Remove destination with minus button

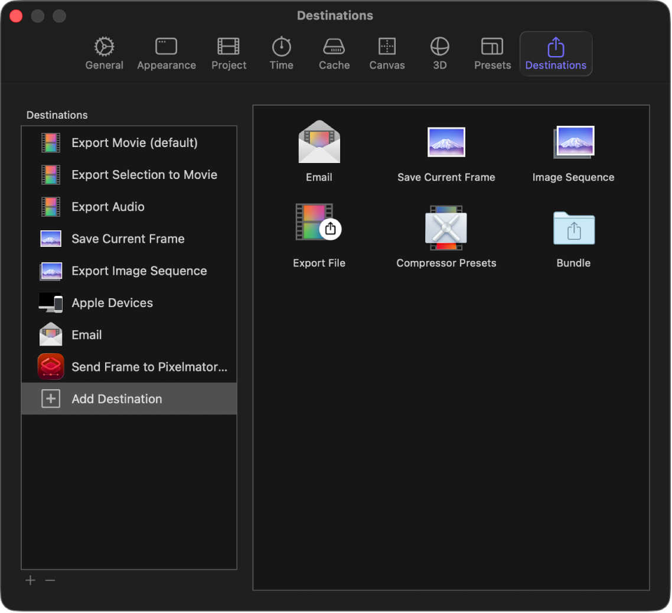[x=50, y=581]
